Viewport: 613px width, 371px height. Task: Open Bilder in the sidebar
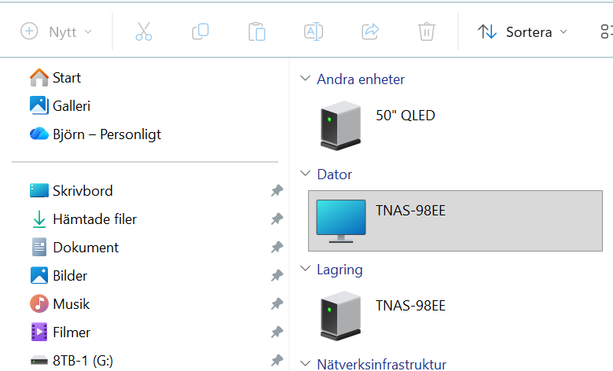58,276
